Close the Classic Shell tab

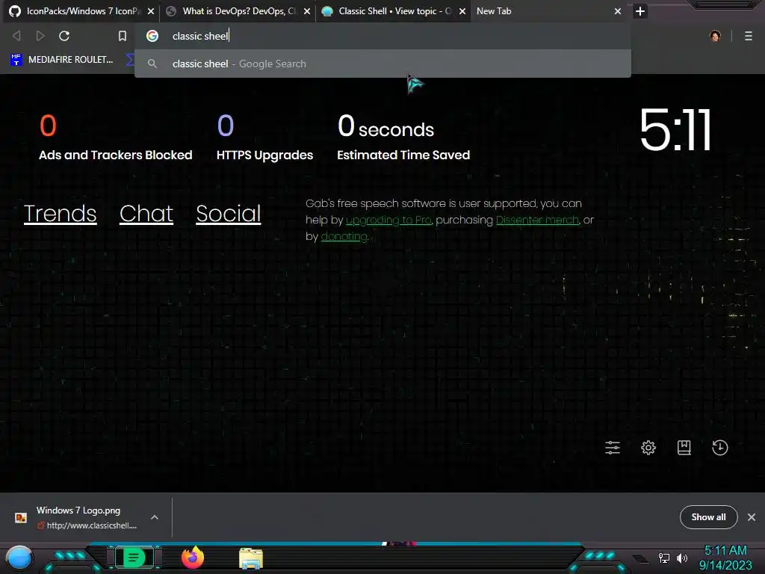(462, 10)
